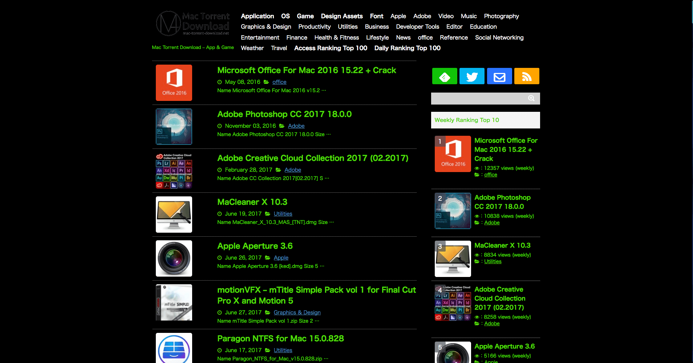The width and height of the screenshot is (693, 363).
Task: Open mTitle Simple Pack thumbnail
Action: 174,302
